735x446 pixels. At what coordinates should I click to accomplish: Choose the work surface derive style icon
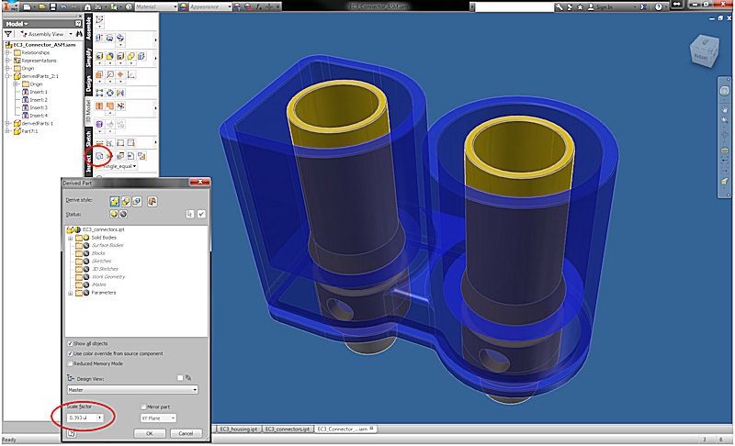[x=152, y=201]
